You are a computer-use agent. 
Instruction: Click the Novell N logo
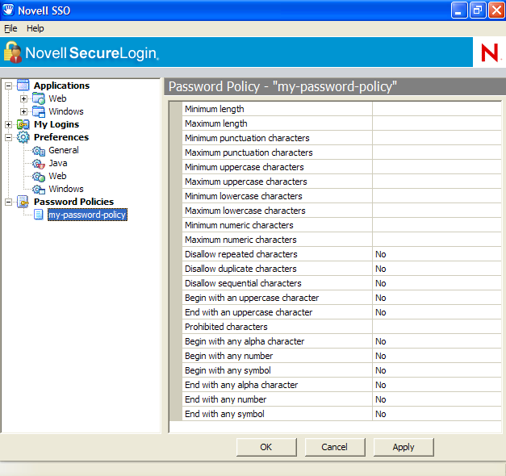click(489, 52)
